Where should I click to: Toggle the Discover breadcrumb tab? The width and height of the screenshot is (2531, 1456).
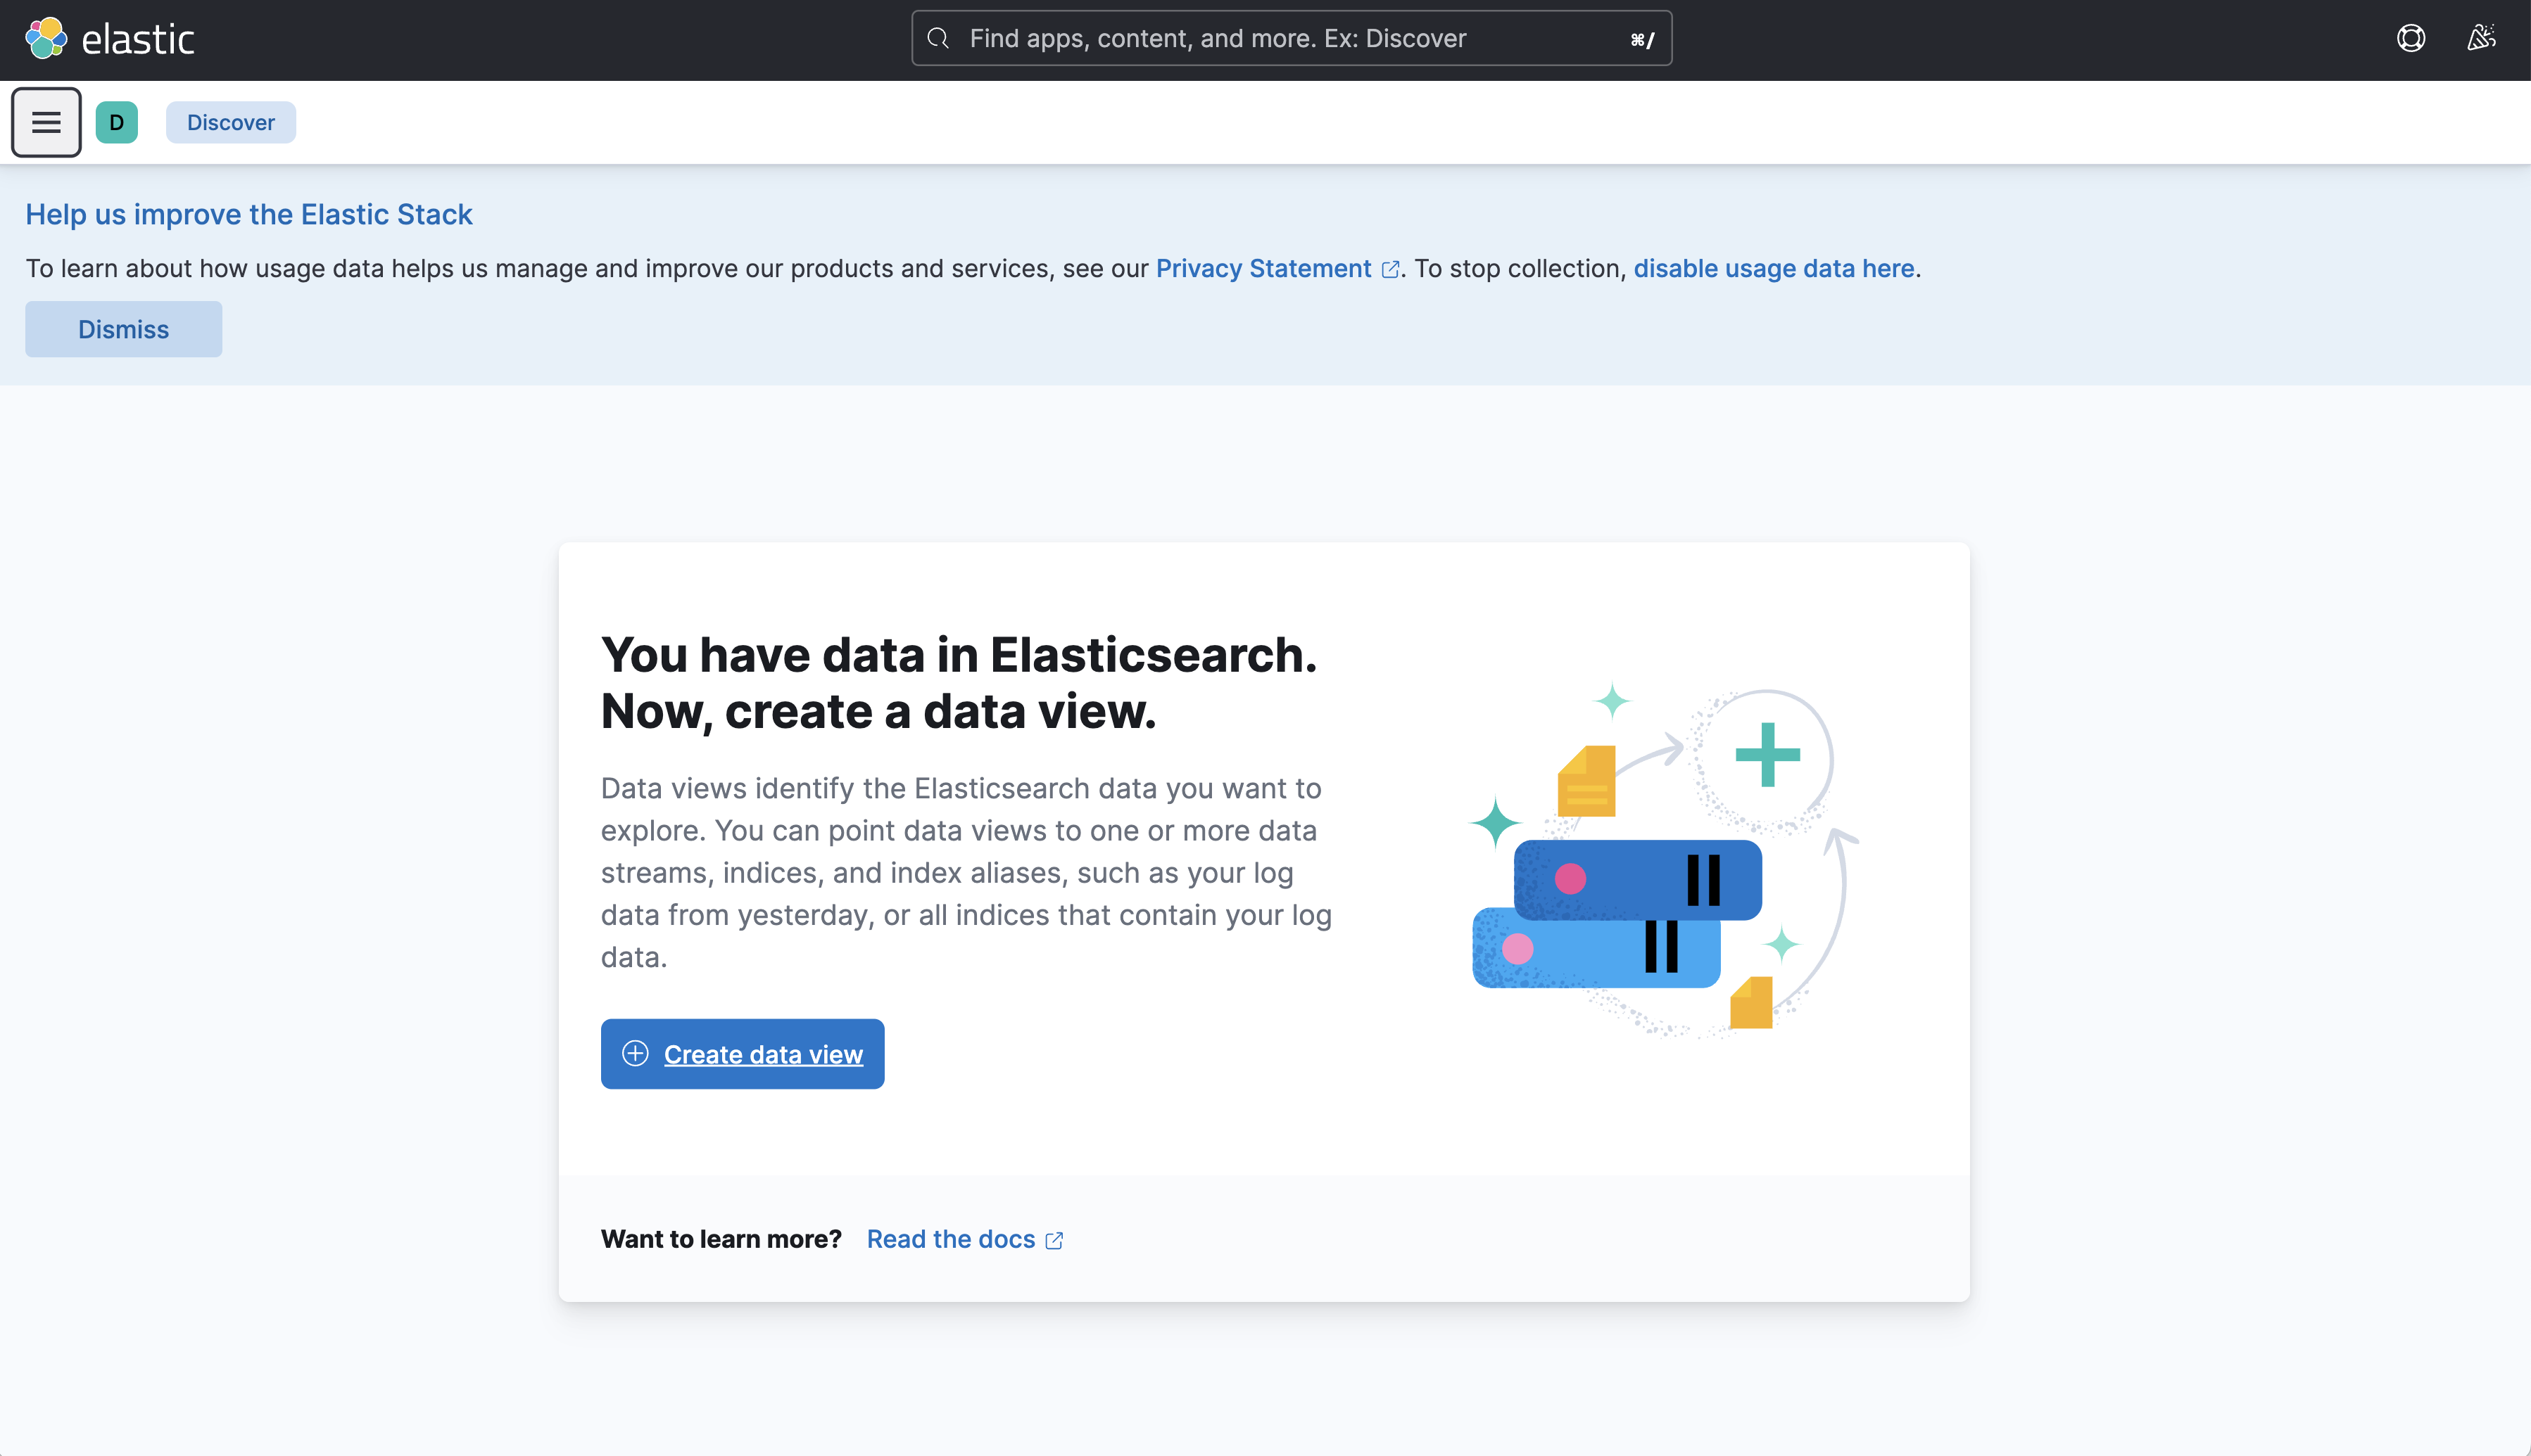coord(231,122)
